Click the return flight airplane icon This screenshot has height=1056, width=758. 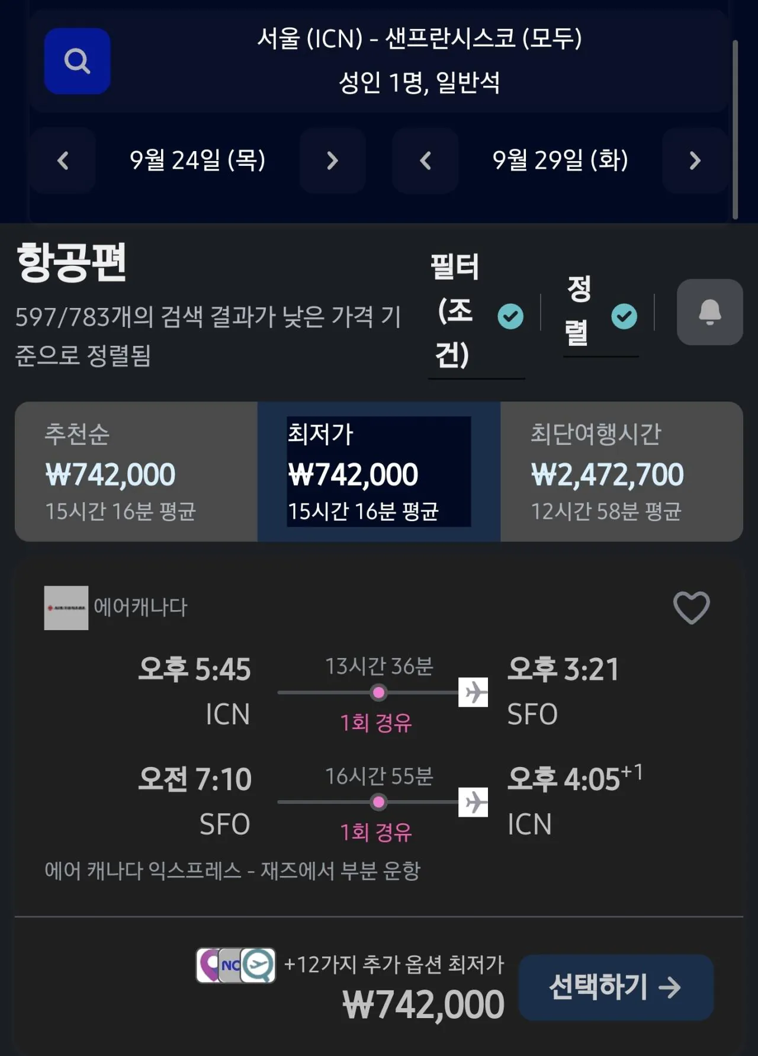(473, 802)
